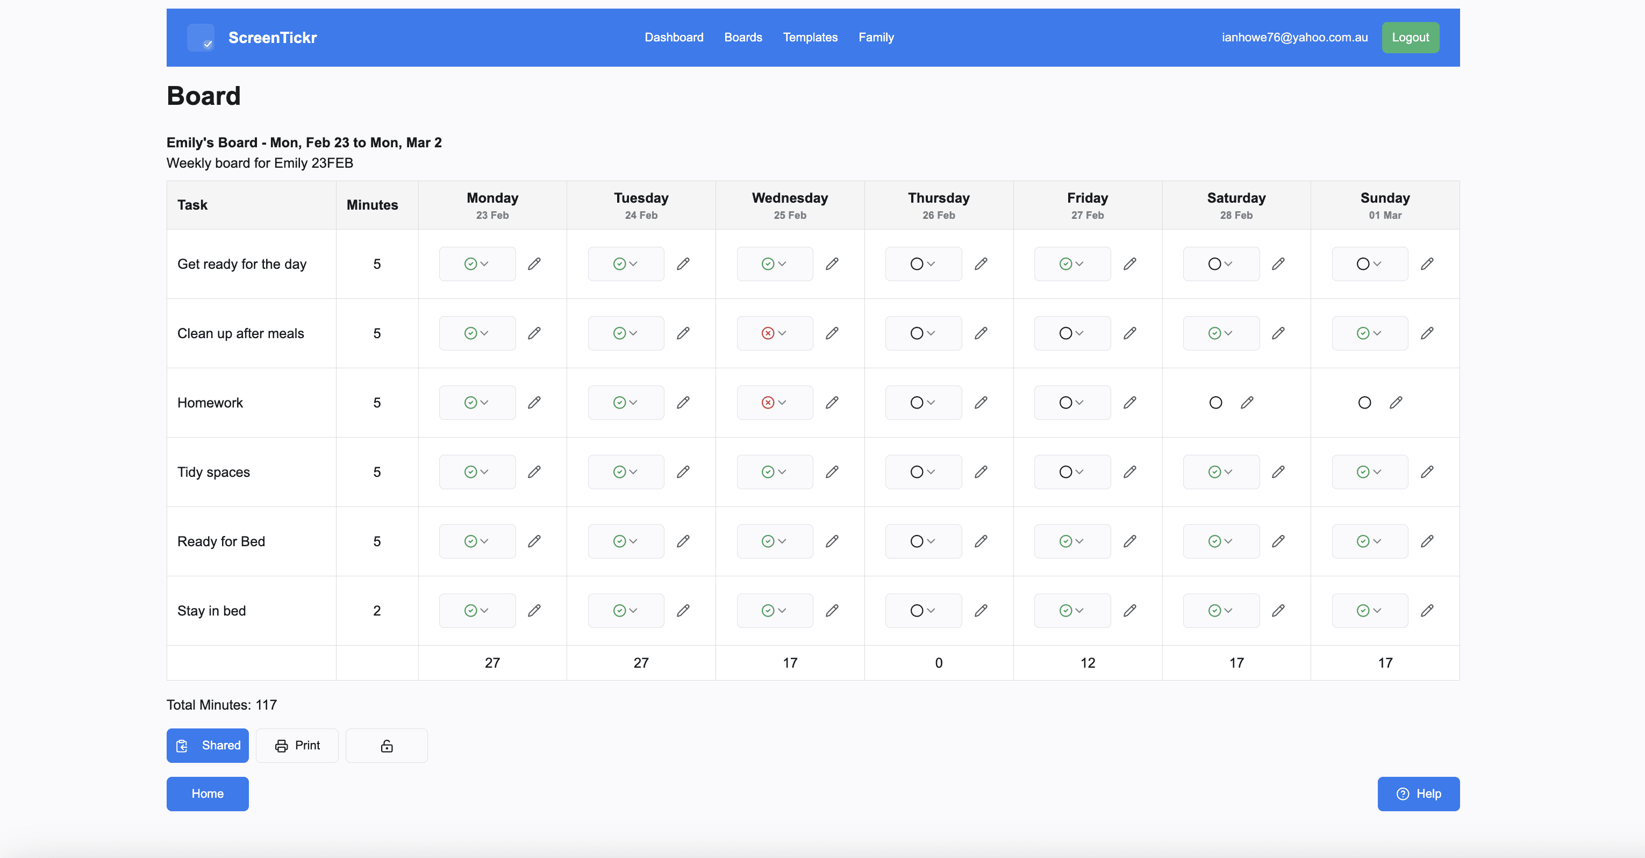This screenshot has height=858, width=1645.
Task: Edit Sunday's Clean up after meals entry
Action: [x=1427, y=333]
